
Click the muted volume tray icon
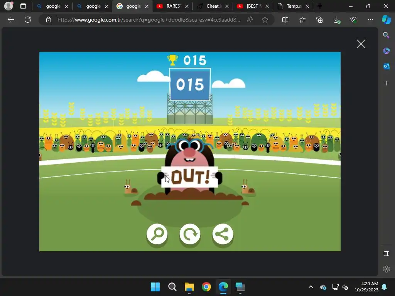[x=345, y=287]
